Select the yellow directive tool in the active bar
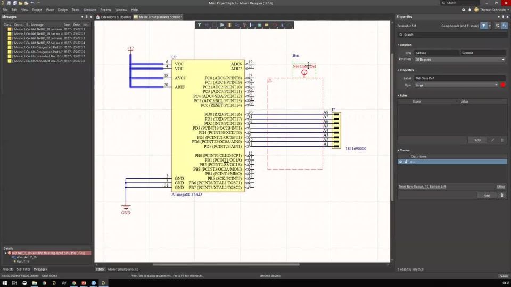This screenshot has height=287, width=511. tap(267, 25)
